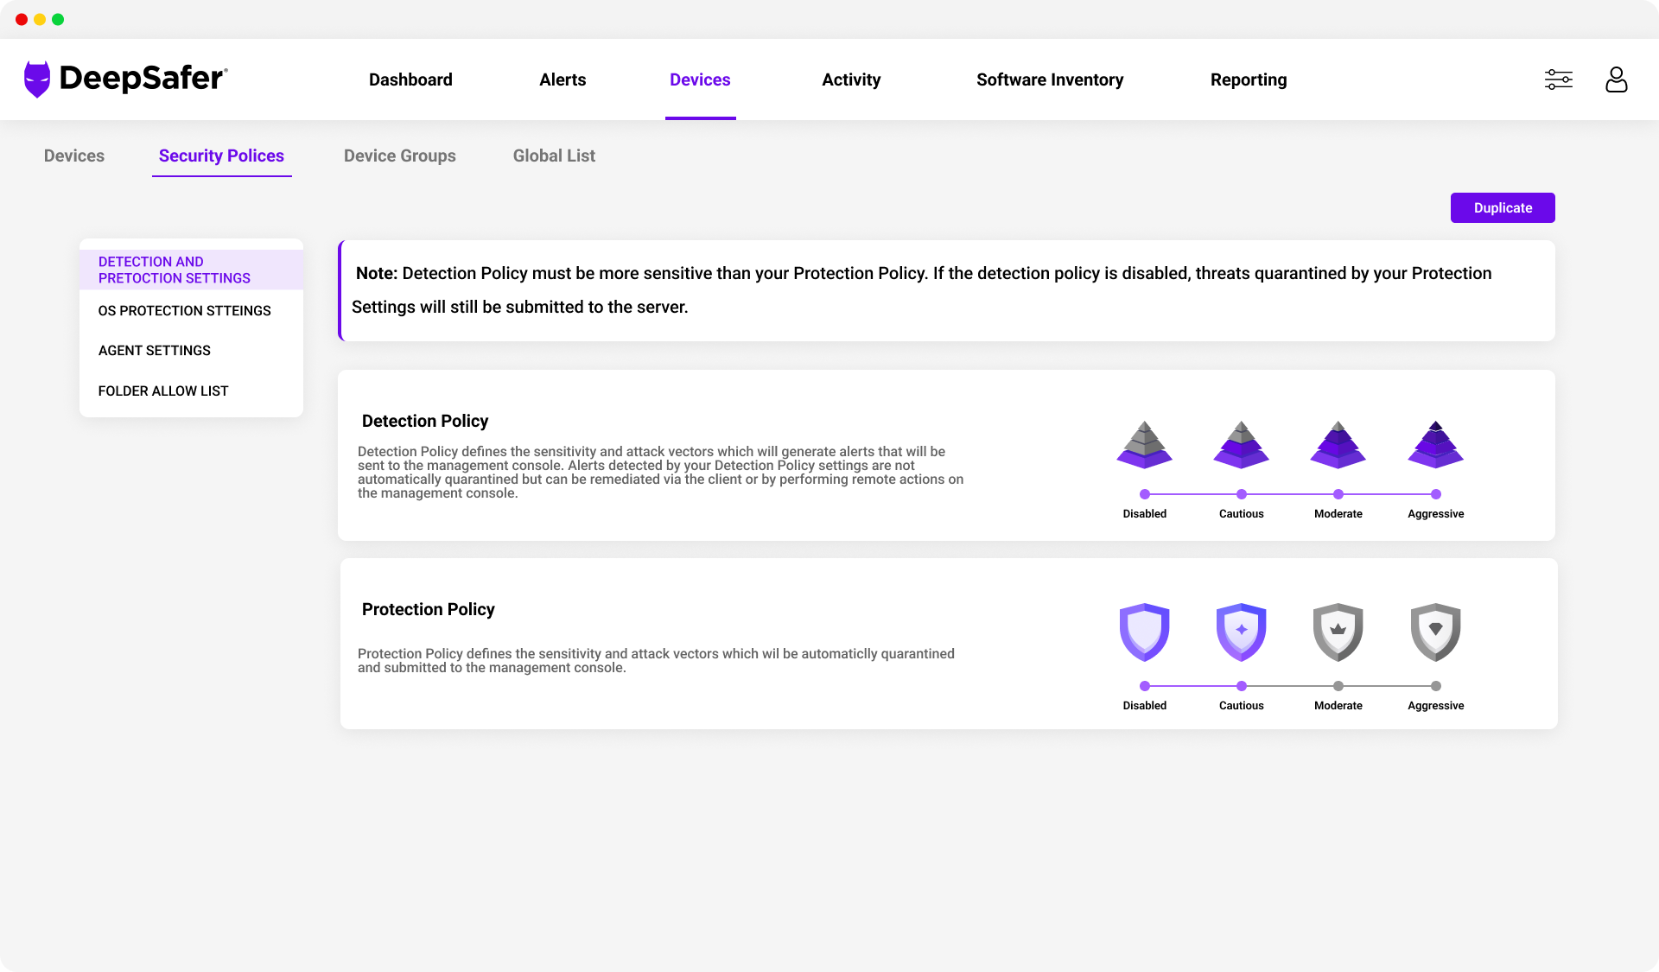Open the Global List tab

(554, 156)
